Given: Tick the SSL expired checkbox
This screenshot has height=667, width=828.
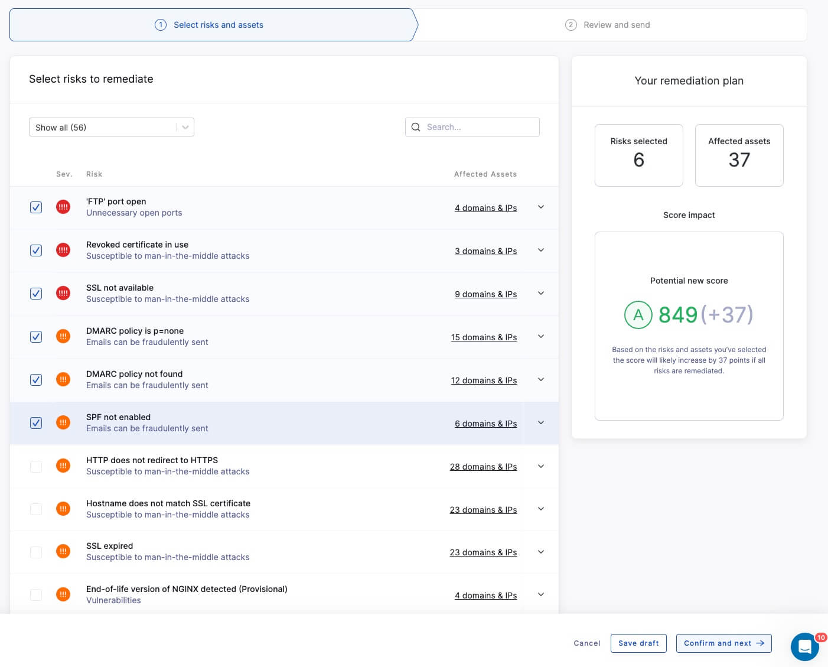Looking at the screenshot, I should 36,552.
